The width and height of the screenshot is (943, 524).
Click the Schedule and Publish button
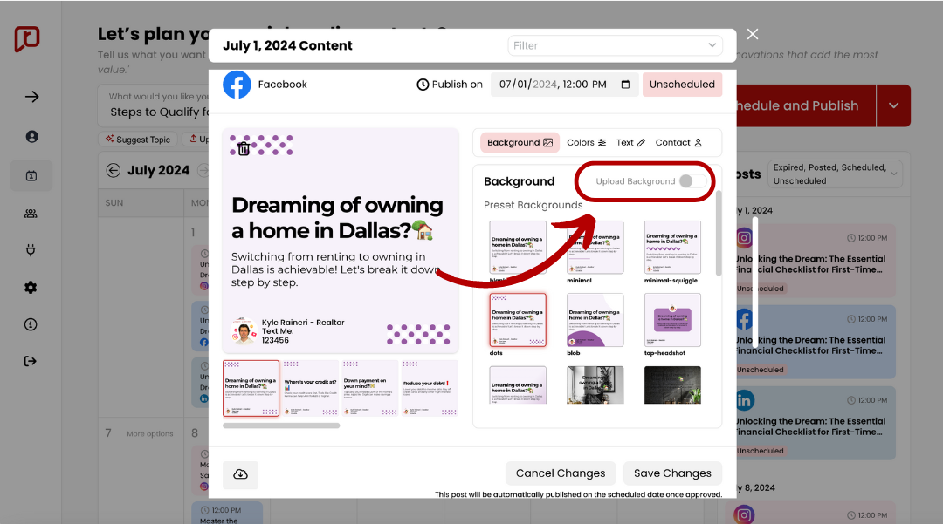coord(806,105)
